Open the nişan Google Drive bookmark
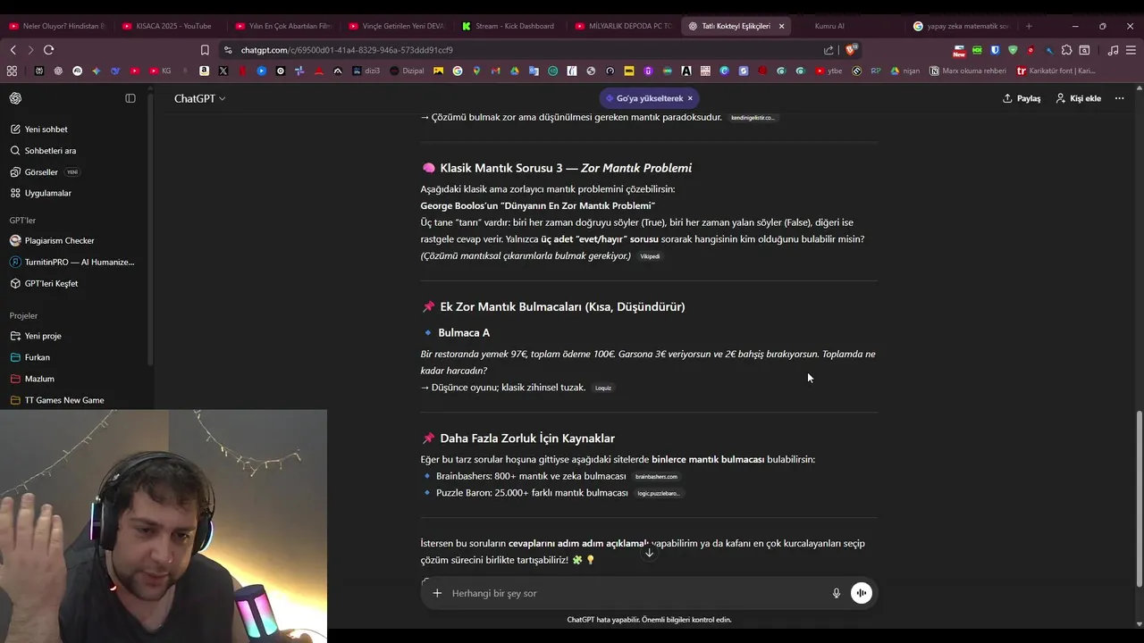The width and height of the screenshot is (1144, 643). (x=904, y=71)
